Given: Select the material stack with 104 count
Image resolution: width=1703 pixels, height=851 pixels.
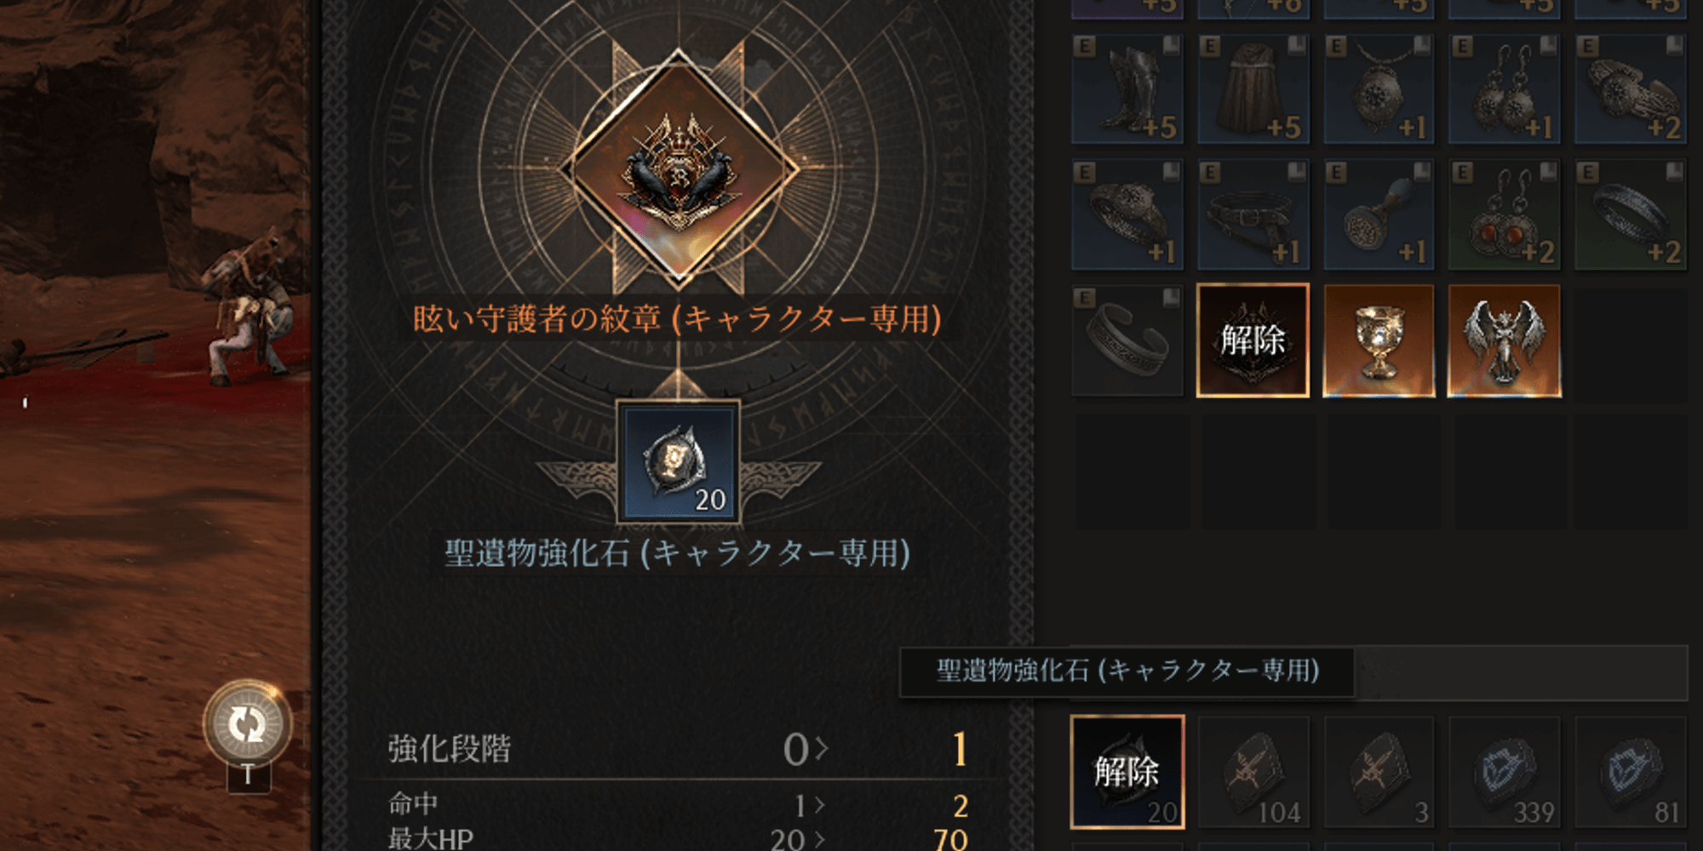Looking at the screenshot, I should [1253, 772].
